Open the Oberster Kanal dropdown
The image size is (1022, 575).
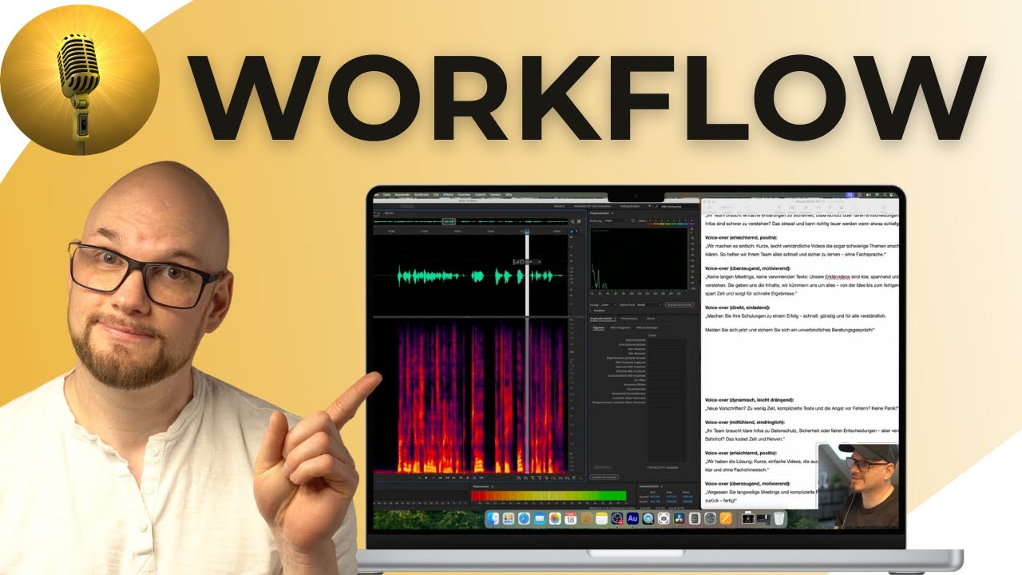tap(649, 305)
